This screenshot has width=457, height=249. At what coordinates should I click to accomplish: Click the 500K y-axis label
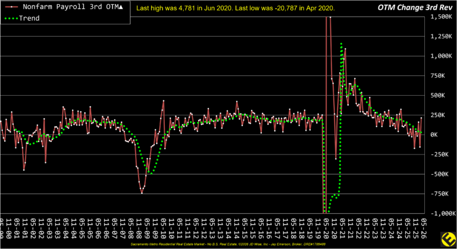(437, 96)
